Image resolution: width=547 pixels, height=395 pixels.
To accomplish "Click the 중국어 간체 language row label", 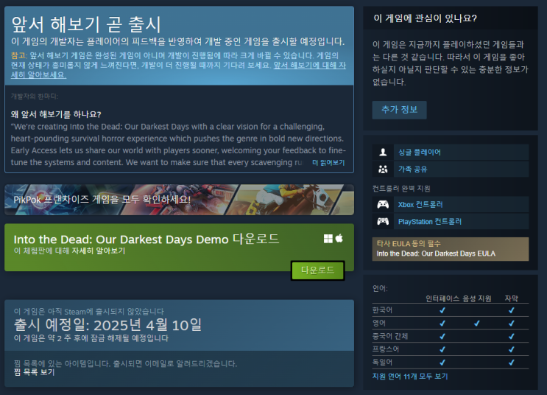I will 390,336.
